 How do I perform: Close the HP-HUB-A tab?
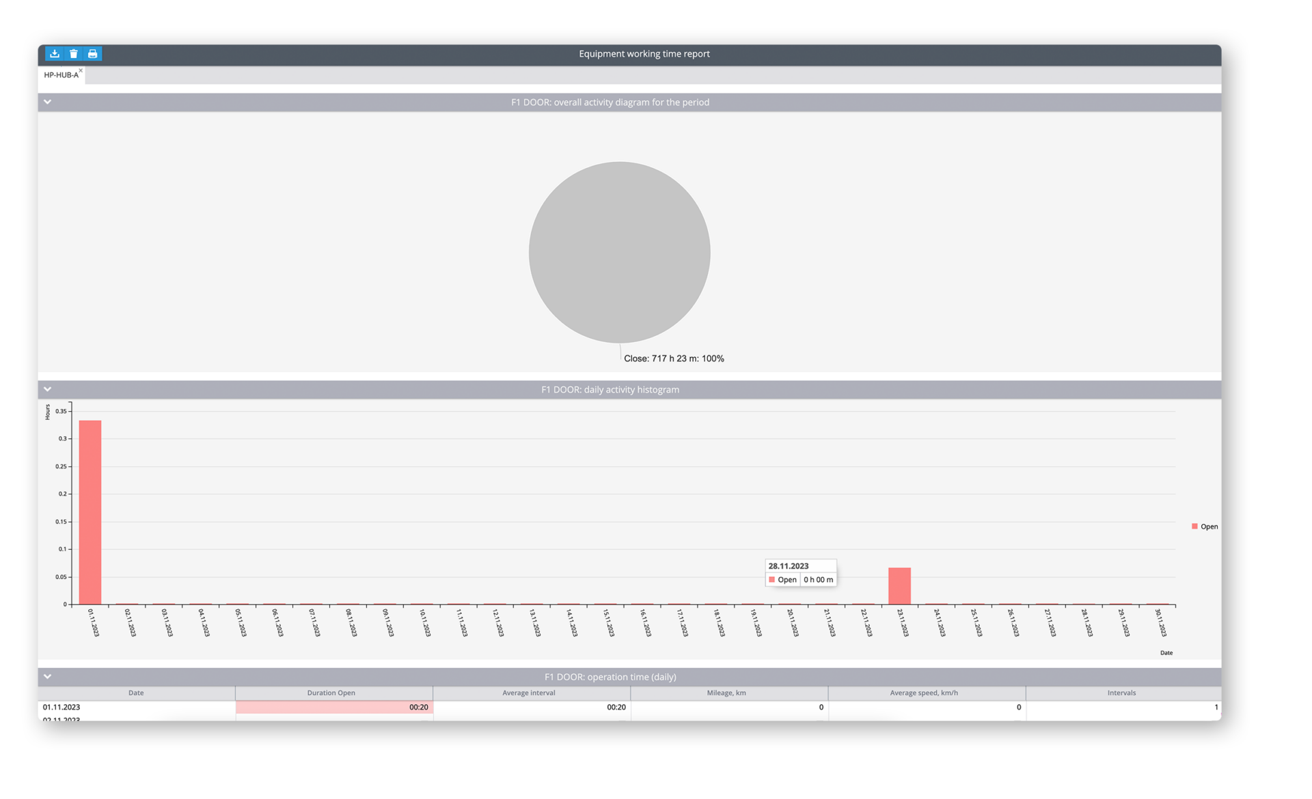coord(81,70)
